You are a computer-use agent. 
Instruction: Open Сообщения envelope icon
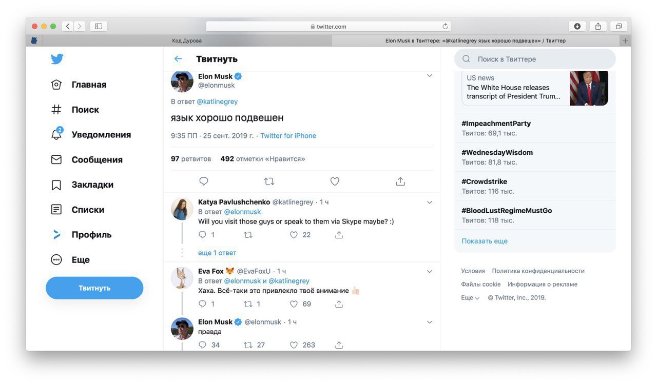click(x=56, y=159)
